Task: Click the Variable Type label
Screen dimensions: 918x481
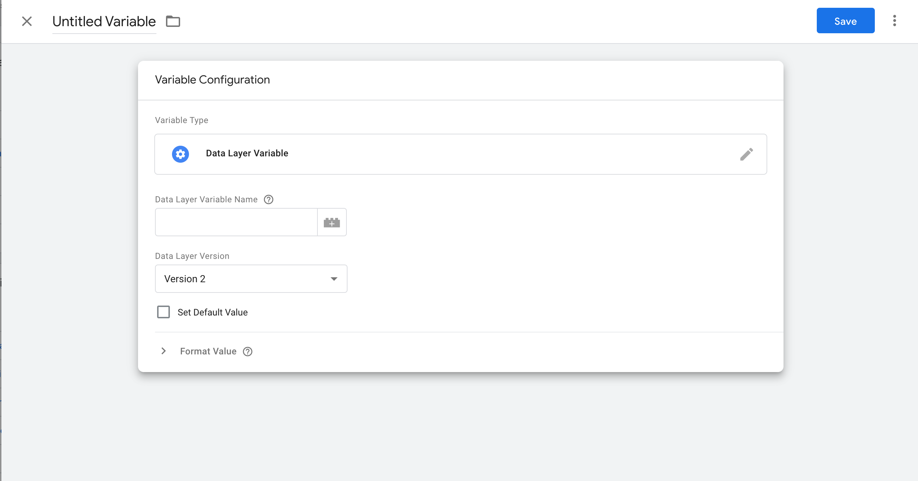Action: click(182, 120)
